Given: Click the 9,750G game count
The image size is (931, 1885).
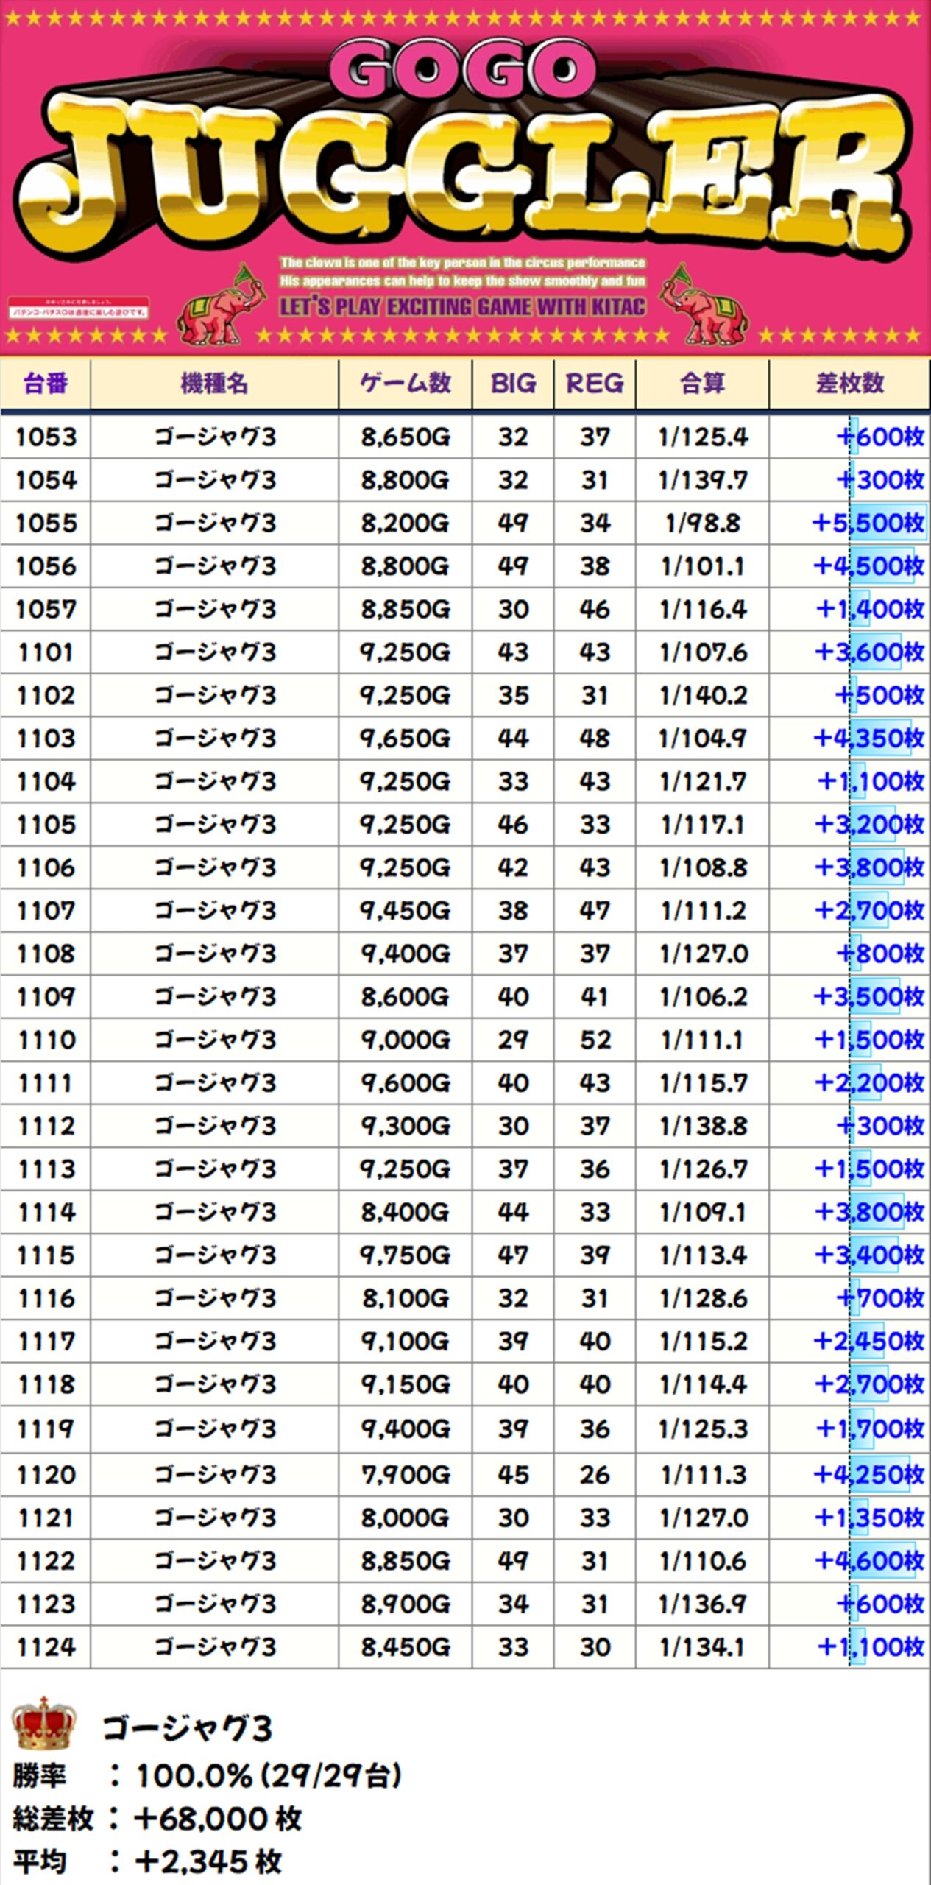Looking at the screenshot, I should [x=406, y=1255].
